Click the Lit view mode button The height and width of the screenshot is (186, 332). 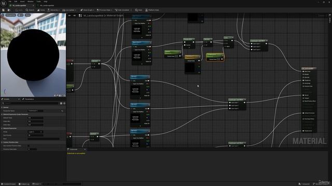pyautogui.click(x=21, y=15)
